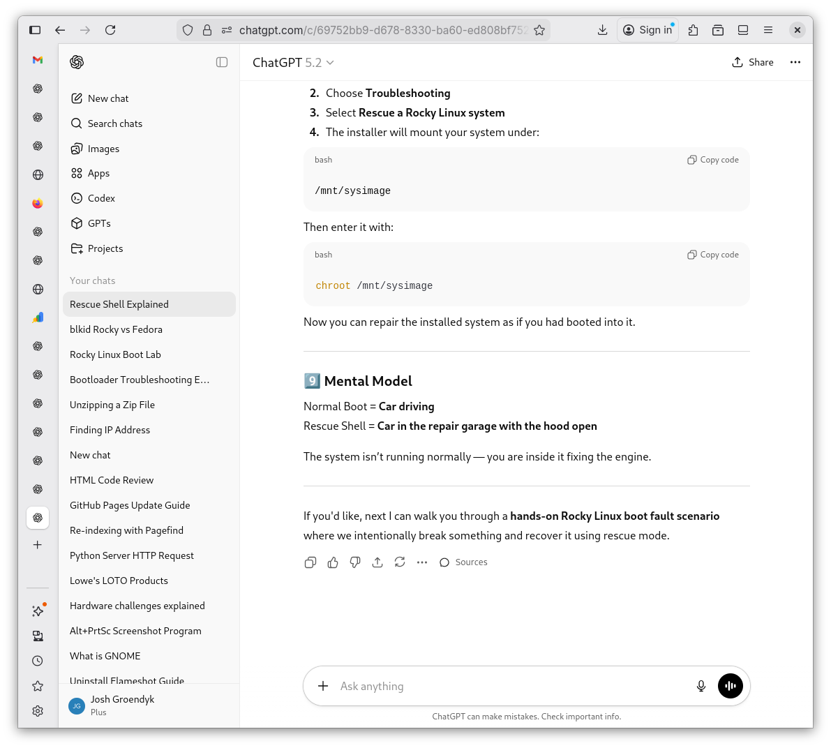Select GPTs in the sidebar
Image resolution: width=831 pixels, height=748 pixels.
pyautogui.click(x=99, y=223)
